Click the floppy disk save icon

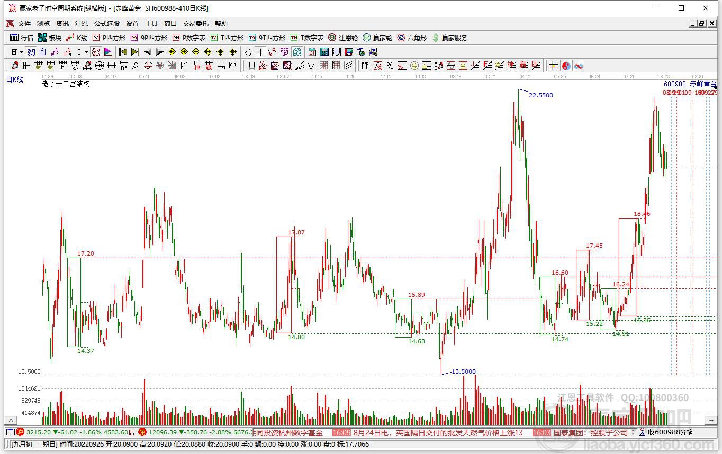tap(349, 52)
